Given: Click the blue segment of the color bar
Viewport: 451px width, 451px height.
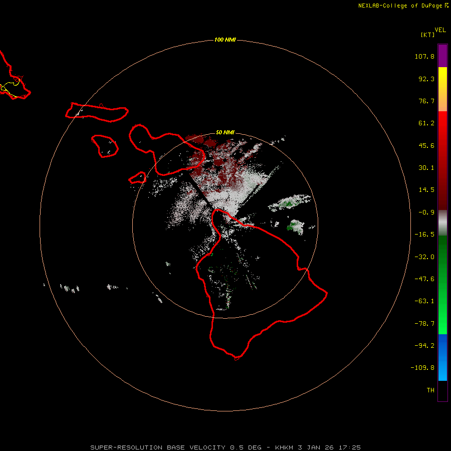Looking at the screenshot, I should pyautogui.click(x=442, y=357).
